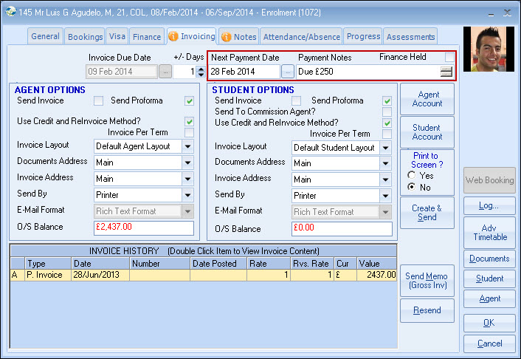Enable Send Invoice under Agent Options
Viewport: 521px width, 359px height.
(x=98, y=100)
